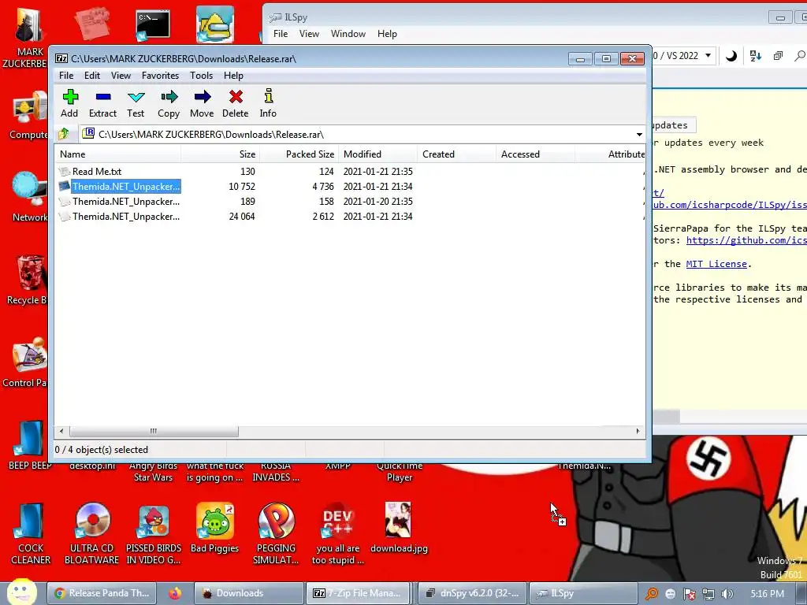
Task: Click the Action Center flag tray icon
Action: (689, 594)
